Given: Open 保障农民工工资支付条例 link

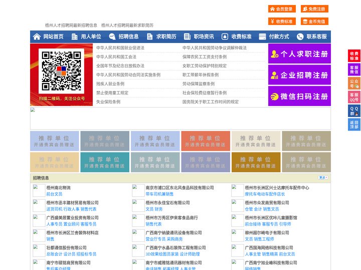Looking at the screenshot, I should (205, 56).
